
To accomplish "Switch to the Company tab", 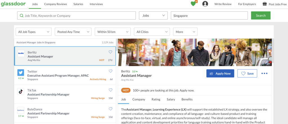I will pyautogui.click(x=139, y=99).
